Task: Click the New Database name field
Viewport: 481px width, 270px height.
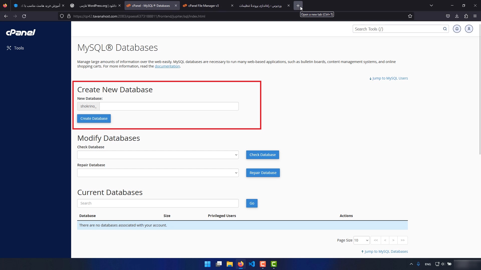Action: point(169,106)
